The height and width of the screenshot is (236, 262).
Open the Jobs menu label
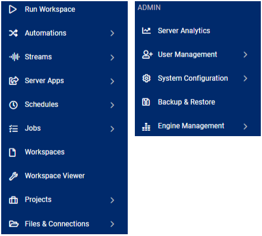tap(33, 128)
